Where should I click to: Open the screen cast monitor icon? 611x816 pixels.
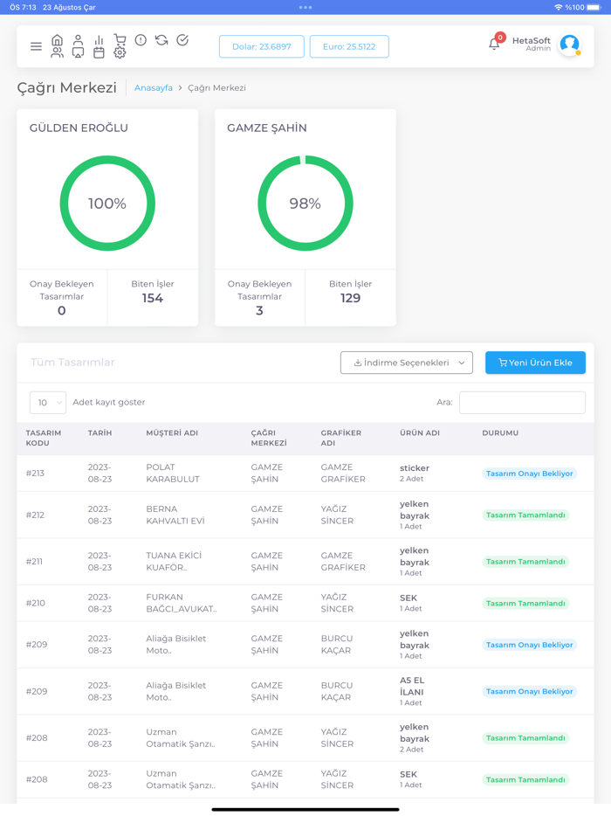pyautogui.click(x=78, y=52)
